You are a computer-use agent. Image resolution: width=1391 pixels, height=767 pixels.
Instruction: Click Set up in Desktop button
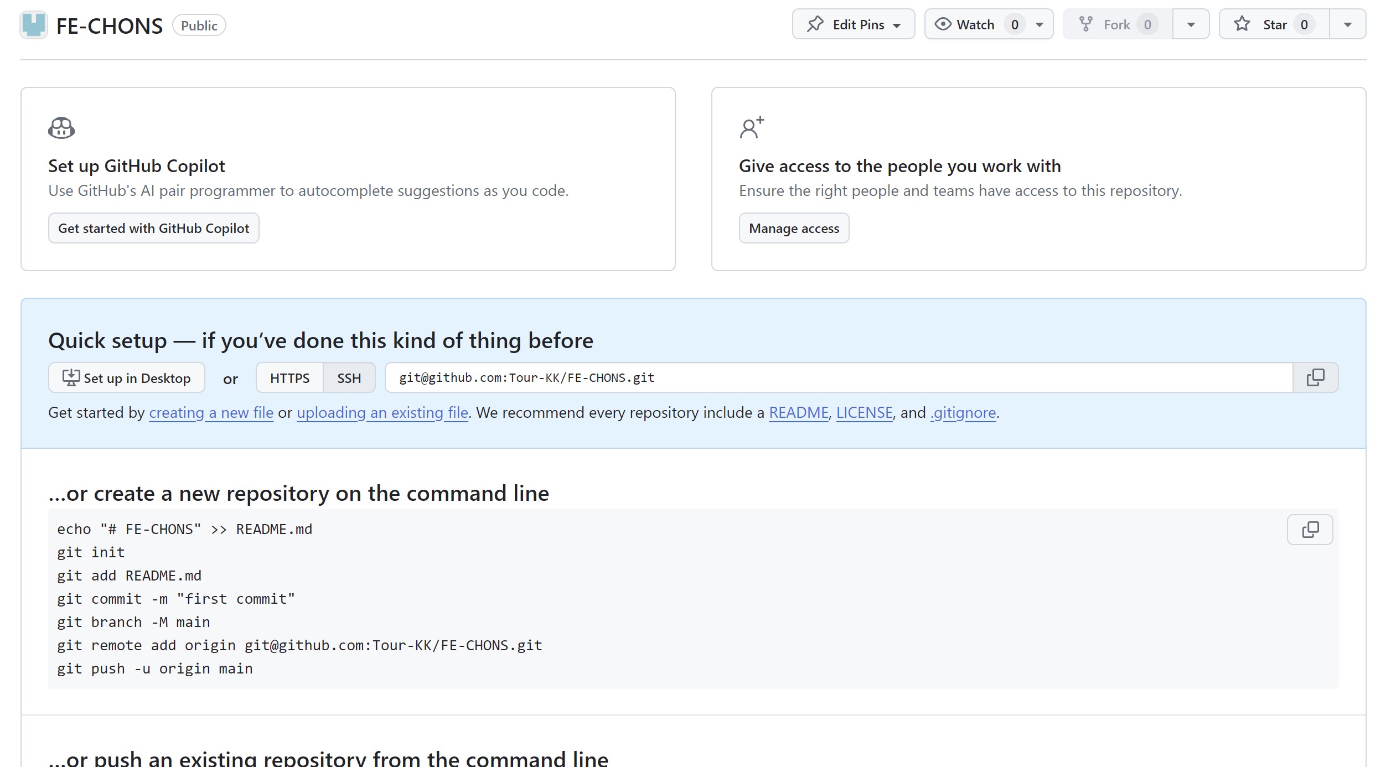click(127, 378)
